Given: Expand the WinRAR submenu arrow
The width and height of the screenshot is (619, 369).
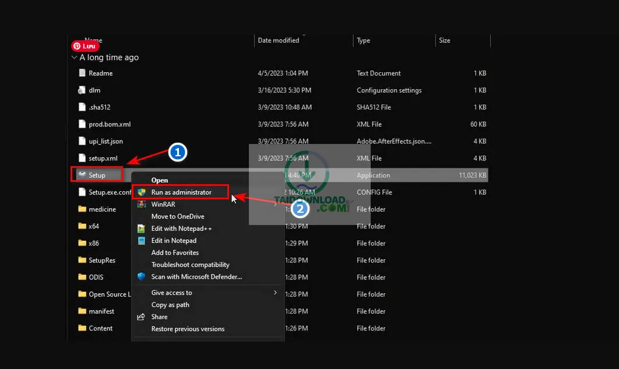Looking at the screenshot, I should point(275,205).
